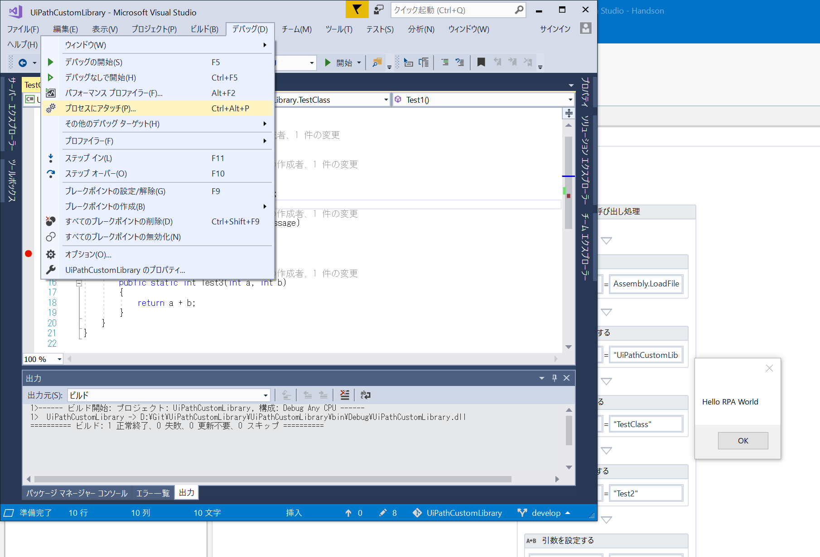Close the Hello RPA World dialog

tap(769, 368)
